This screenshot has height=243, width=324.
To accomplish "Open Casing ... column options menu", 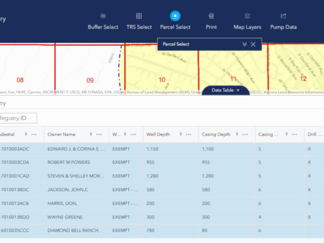I will point(294,134).
